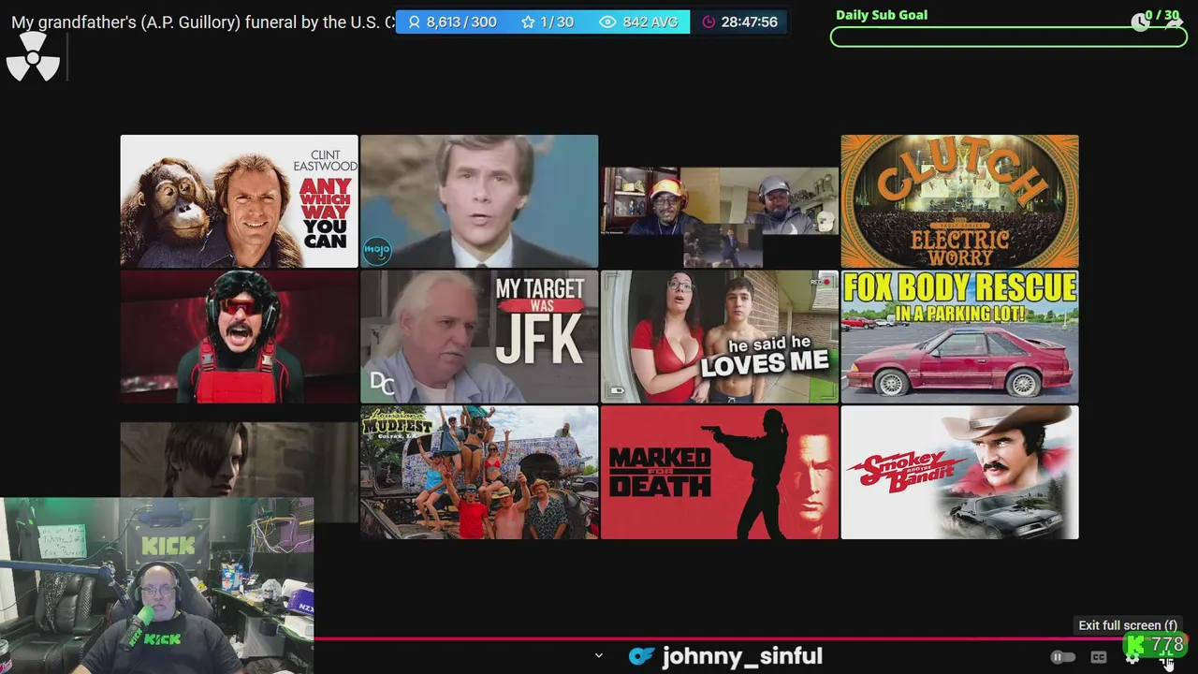
Task: Open Fox Body Rescue video thumbnail
Action: pyautogui.click(x=959, y=336)
